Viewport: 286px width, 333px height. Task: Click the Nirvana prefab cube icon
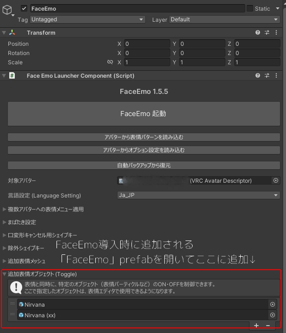coord(21,304)
